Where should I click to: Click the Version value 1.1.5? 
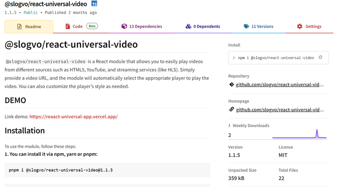click(x=234, y=155)
